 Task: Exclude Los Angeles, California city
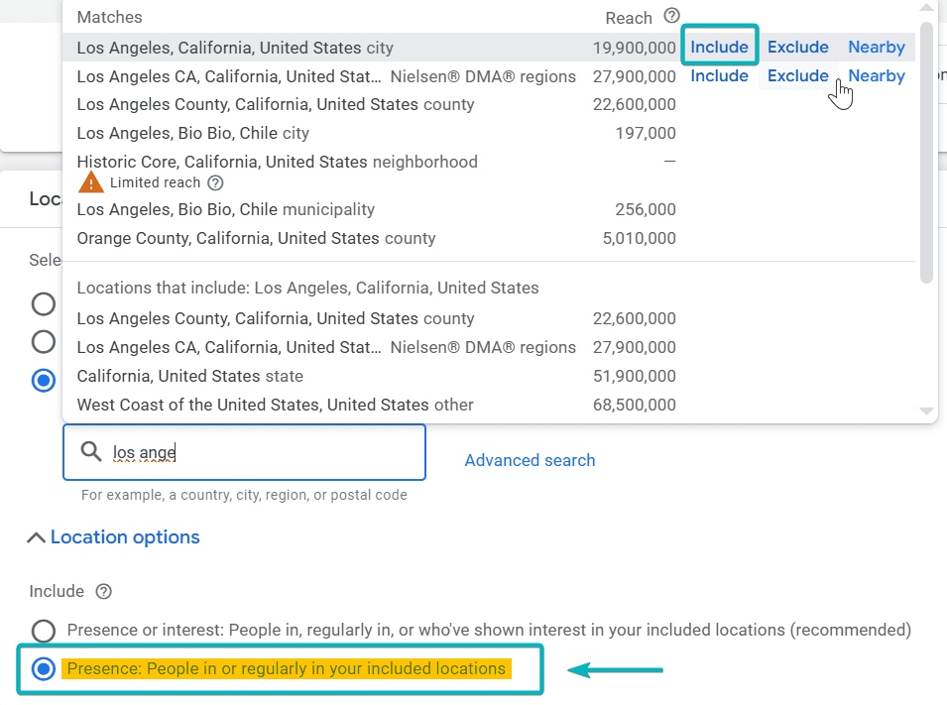[797, 47]
